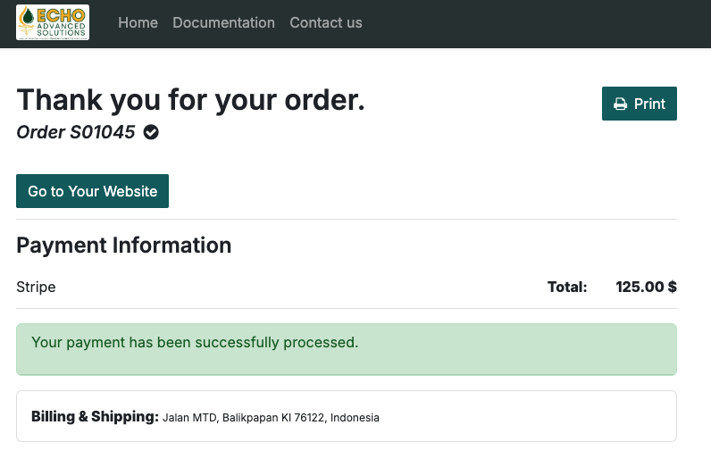Screen dimensions: 711x467
Task: Click the Echo Advanced Solutions logo
Action: pos(53,22)
